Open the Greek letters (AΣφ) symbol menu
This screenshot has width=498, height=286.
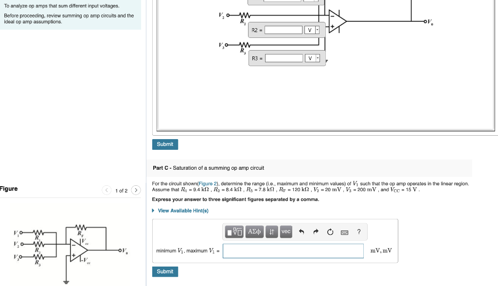(254, 232)
